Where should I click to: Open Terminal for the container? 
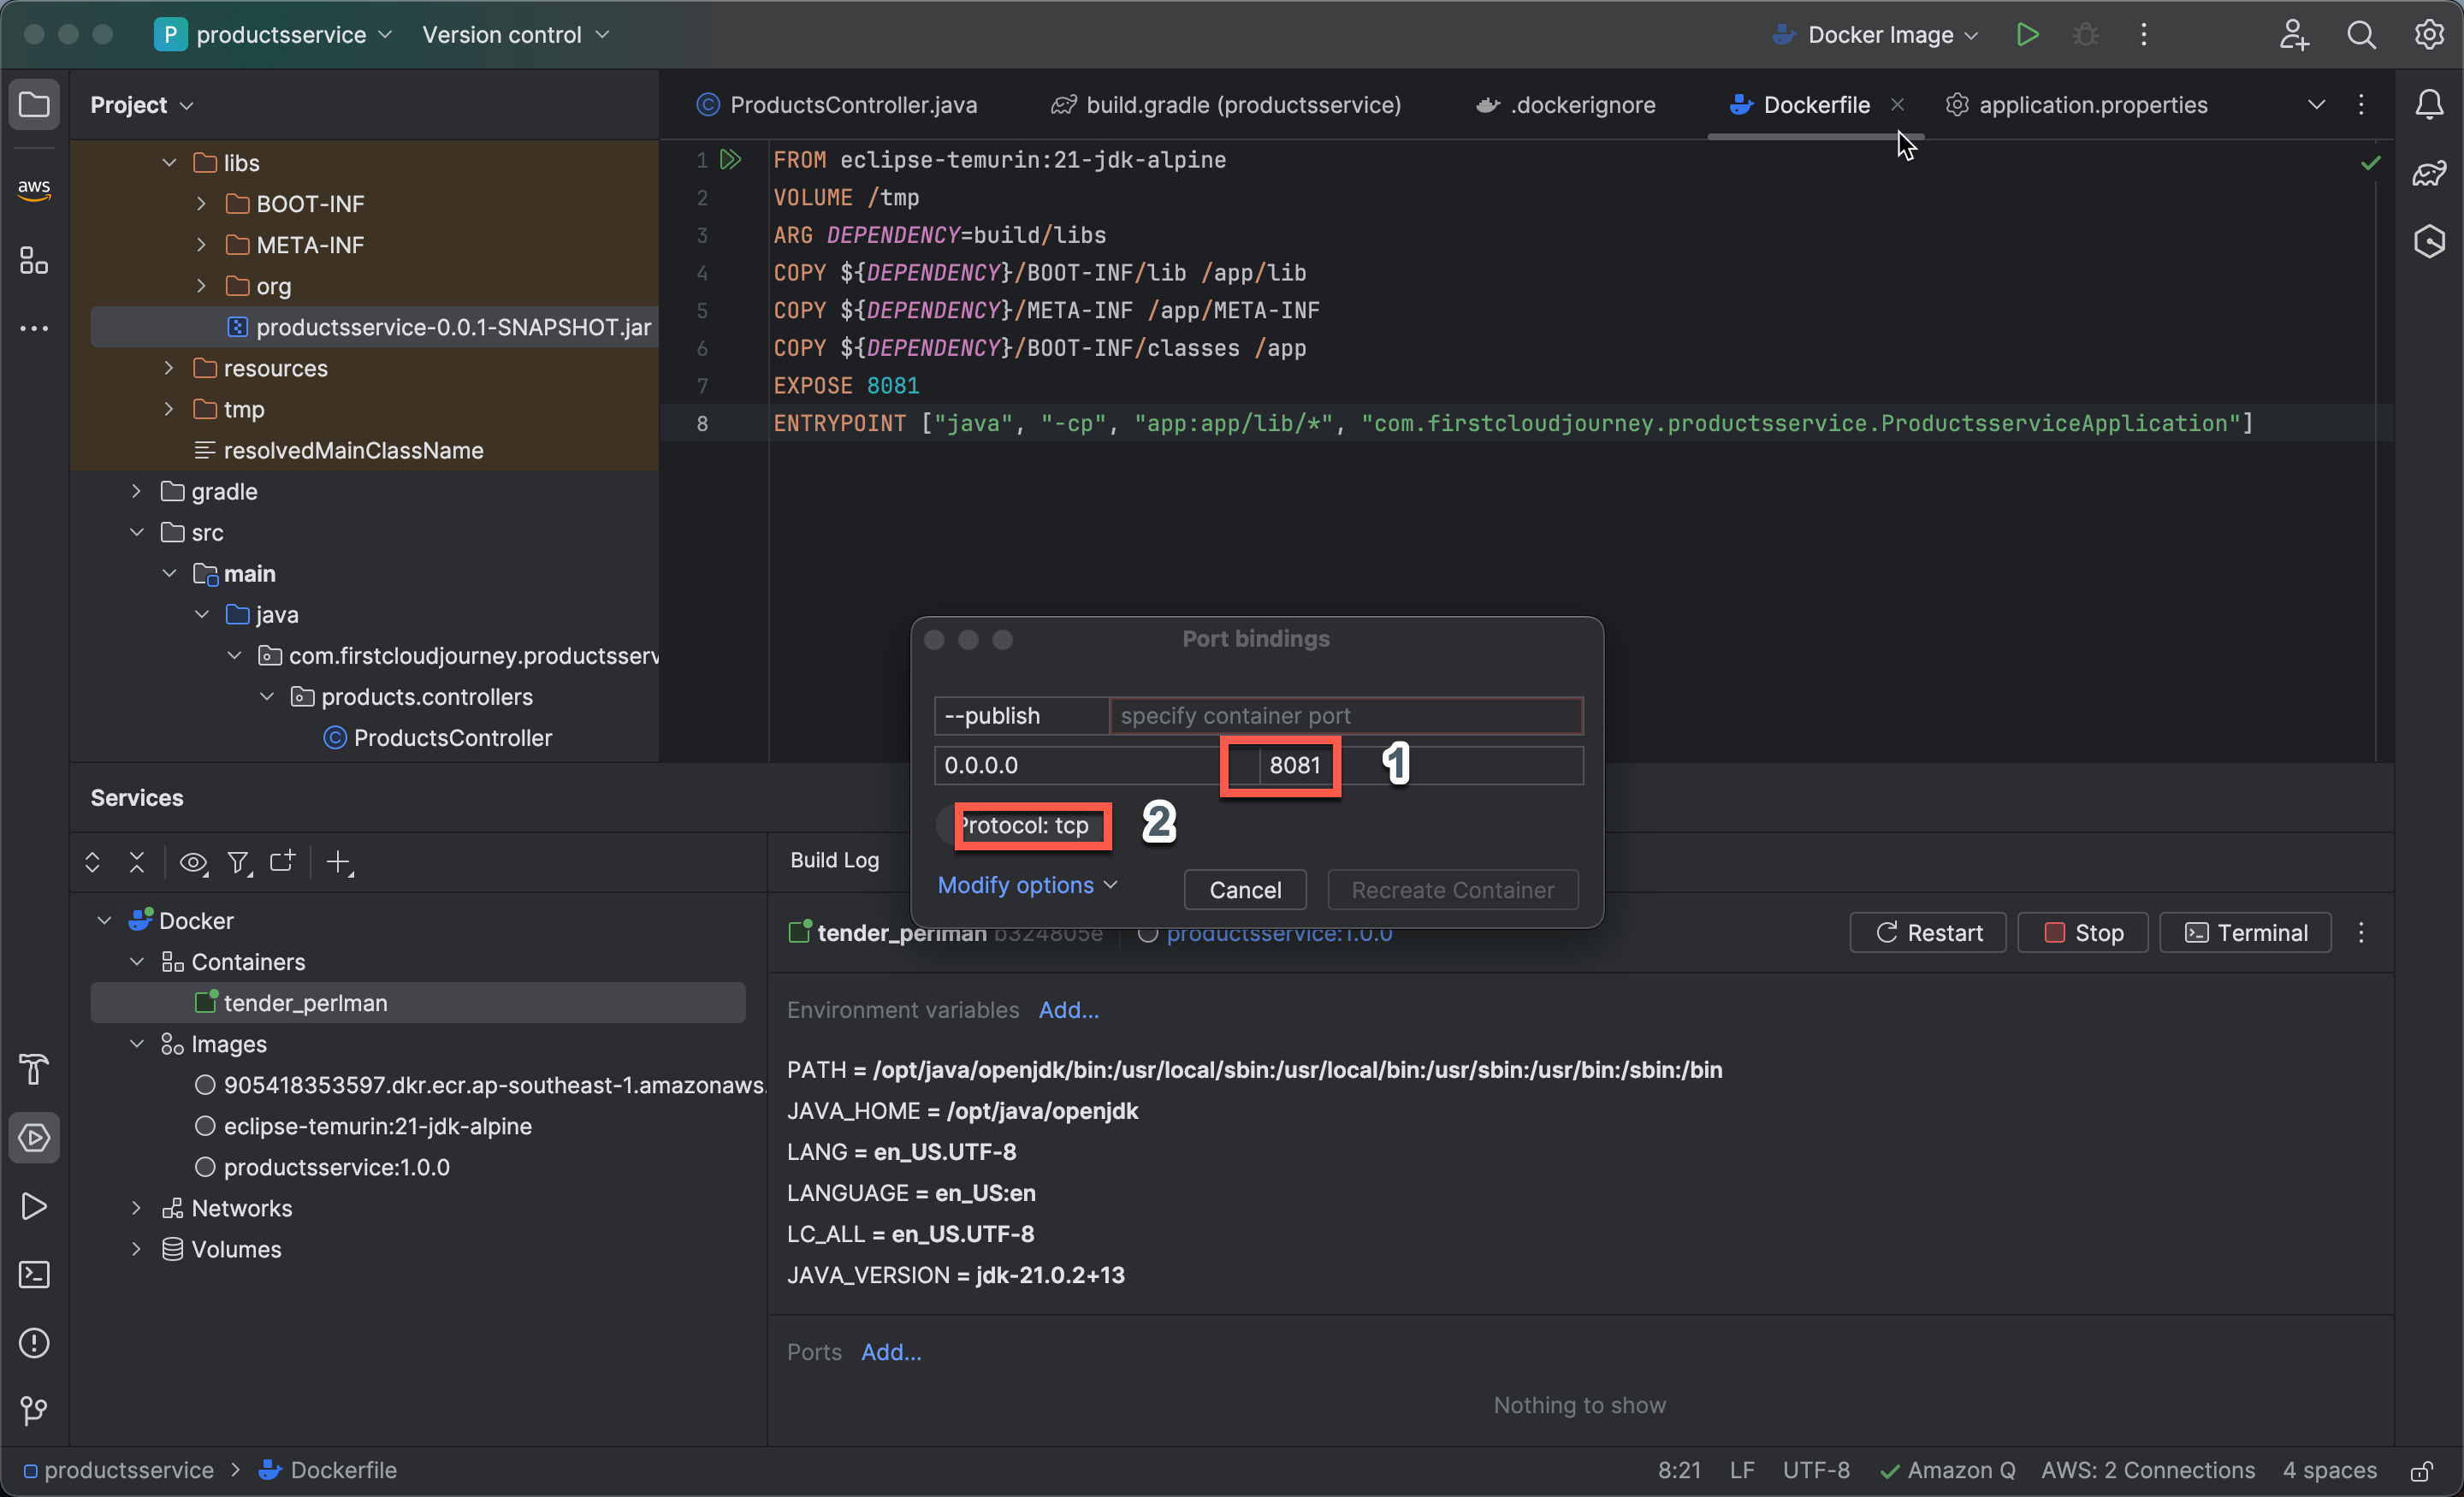pyautogui.click(x=2246, y=933)
